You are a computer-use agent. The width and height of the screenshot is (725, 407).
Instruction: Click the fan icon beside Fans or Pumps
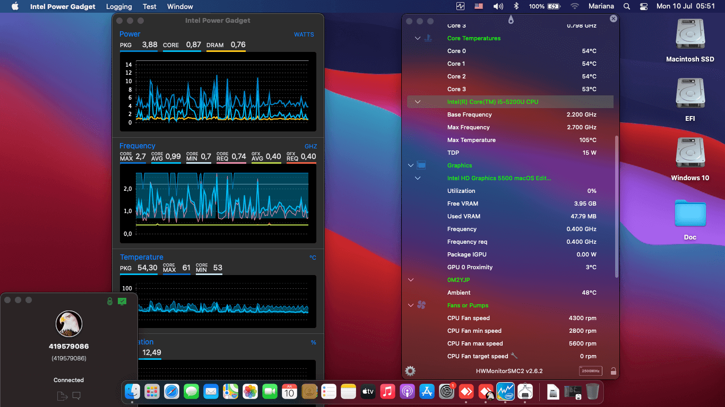pyautogui.click(x=421, y=305)
